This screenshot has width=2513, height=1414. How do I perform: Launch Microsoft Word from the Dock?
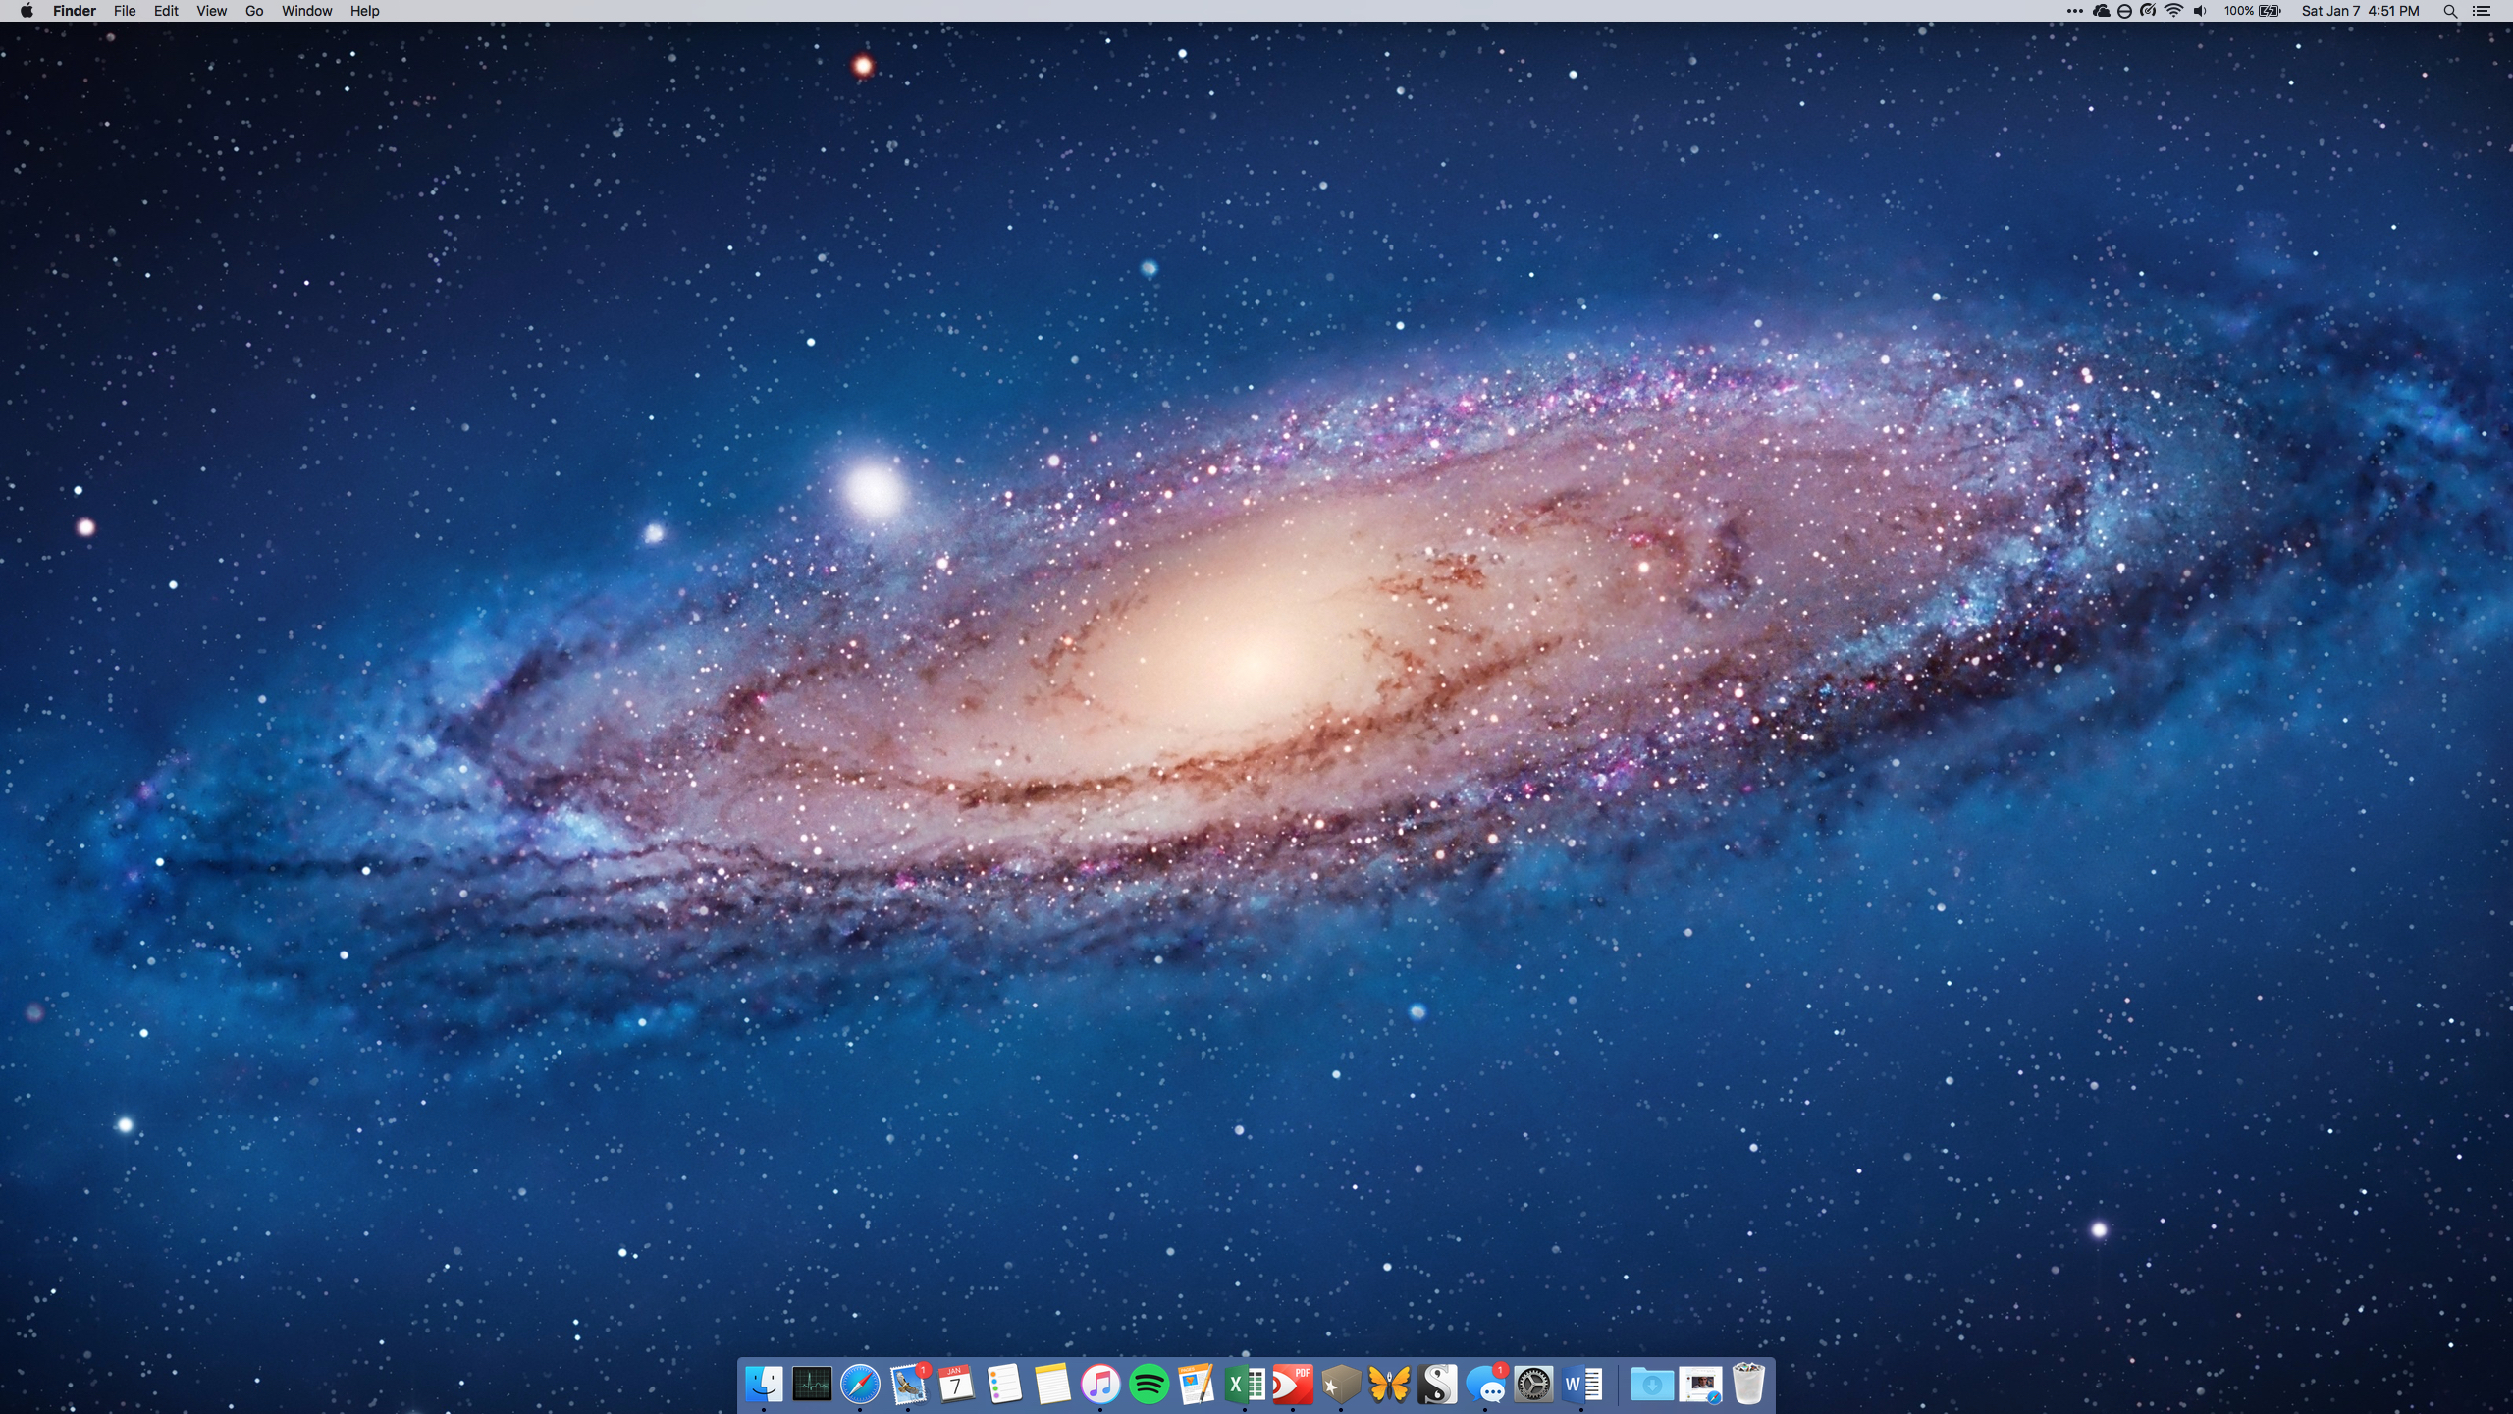[1582, 1385]
